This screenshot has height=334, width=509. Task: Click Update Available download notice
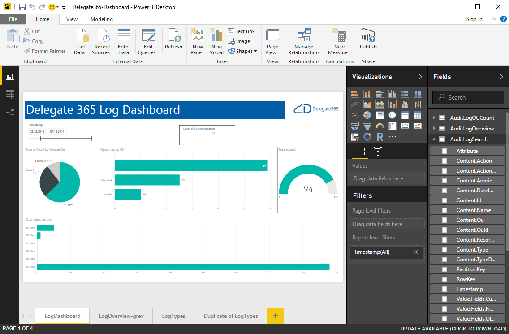(453, 329)
